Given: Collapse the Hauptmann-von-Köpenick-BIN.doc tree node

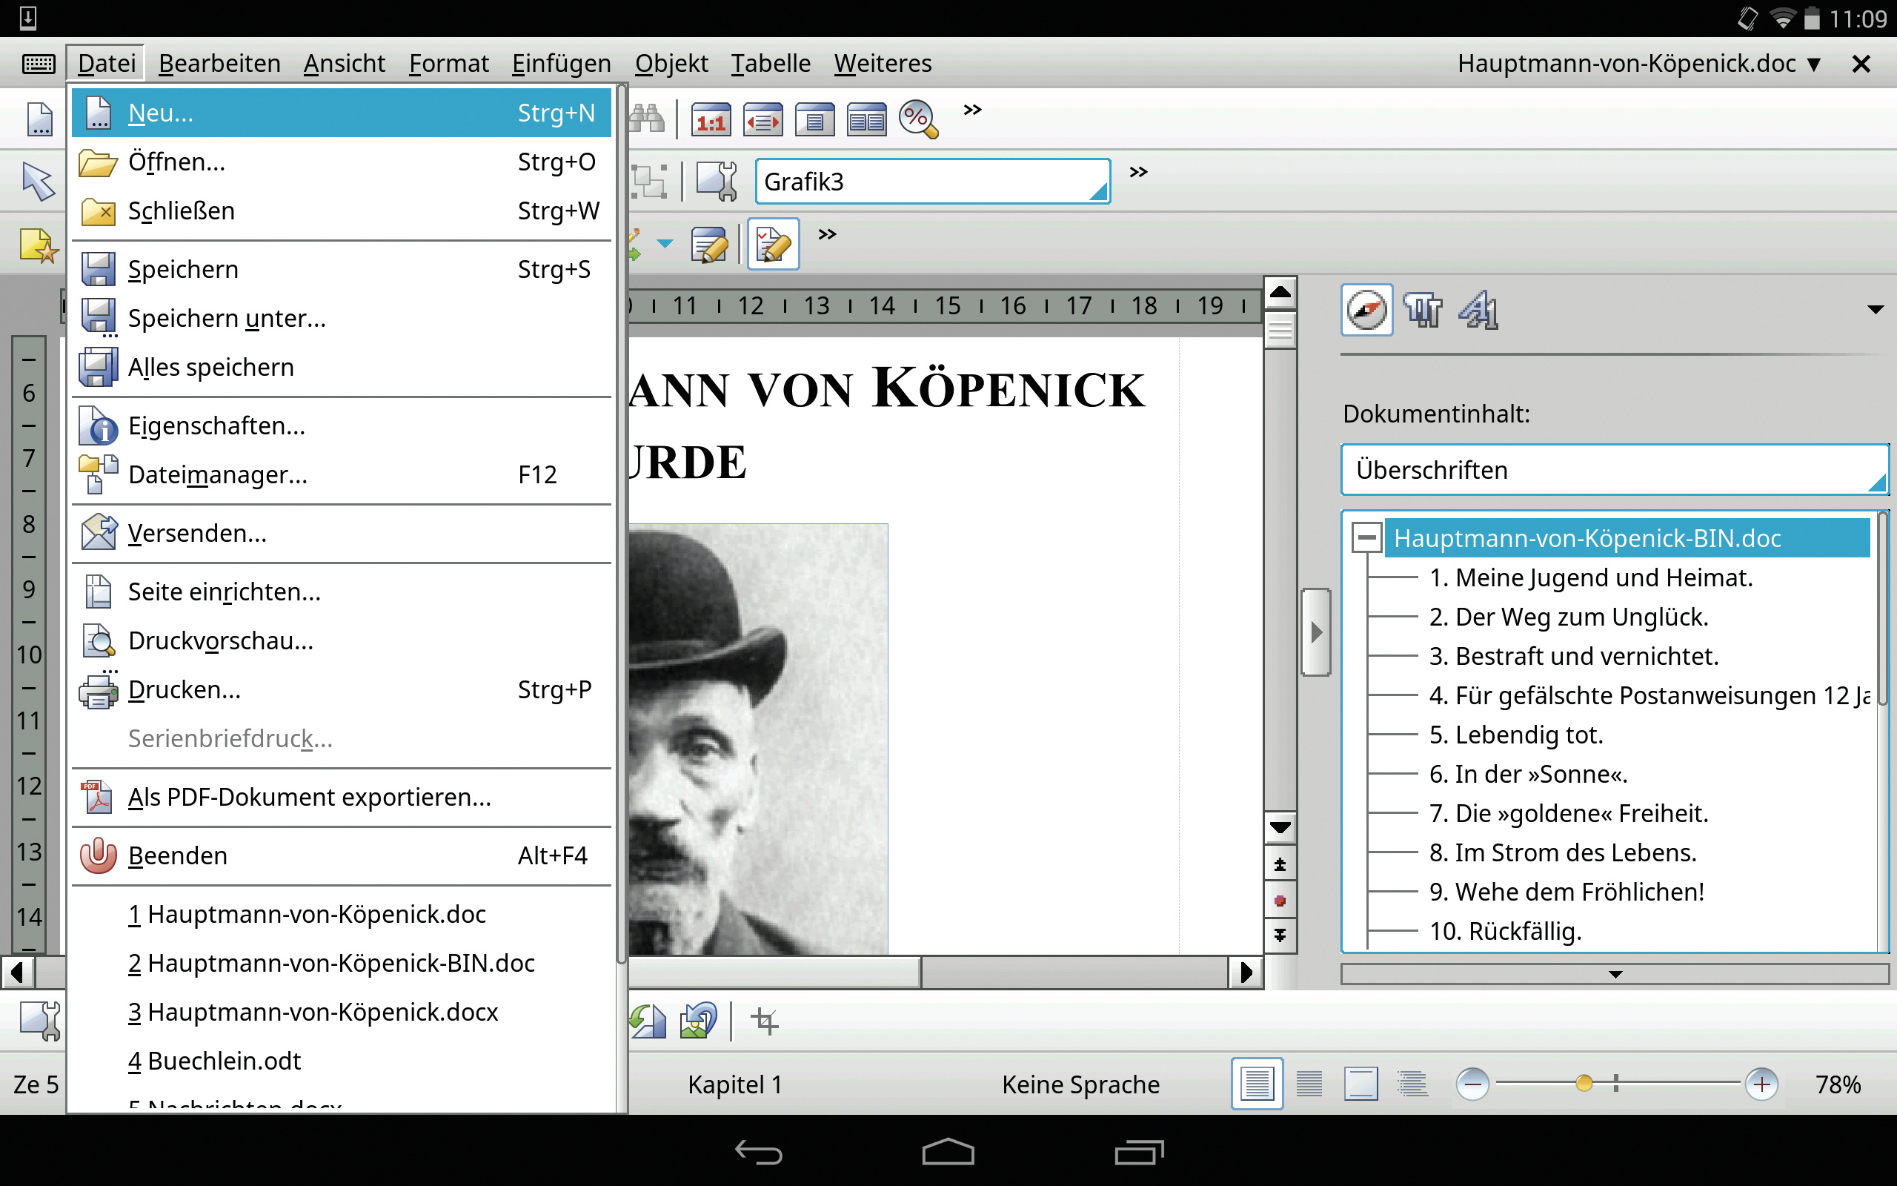Looking at the screenshot, I should (1366, 538).
